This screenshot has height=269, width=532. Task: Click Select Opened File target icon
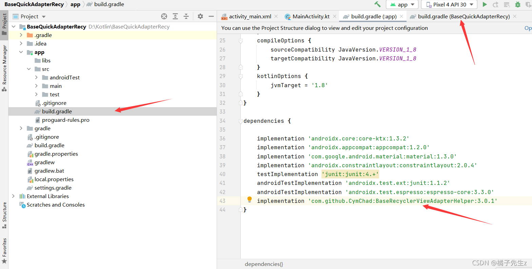tap(164, 16)
